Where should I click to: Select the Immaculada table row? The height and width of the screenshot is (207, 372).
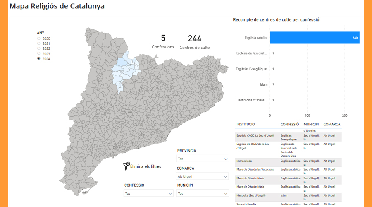pyautogui.click(x=289, y=163)
